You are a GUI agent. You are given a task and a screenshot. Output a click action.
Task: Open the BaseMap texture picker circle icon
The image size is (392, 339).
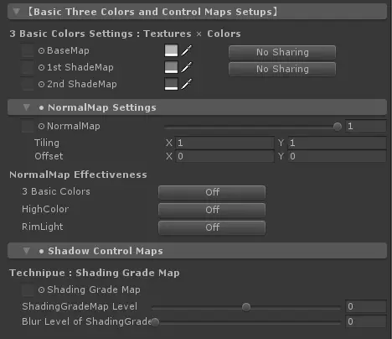[x=41, y=51]
